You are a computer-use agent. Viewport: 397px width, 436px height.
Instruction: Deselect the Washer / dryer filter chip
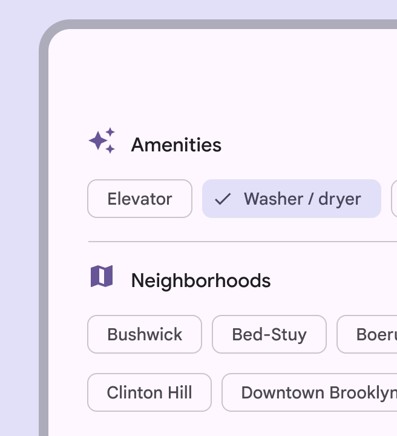(292, 199)
